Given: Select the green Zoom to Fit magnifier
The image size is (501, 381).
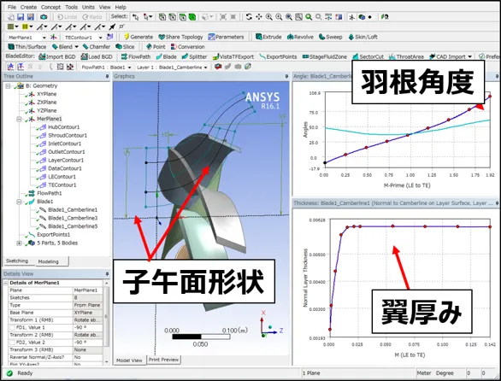Looking at the screenshot, I should tap(309, 17).
